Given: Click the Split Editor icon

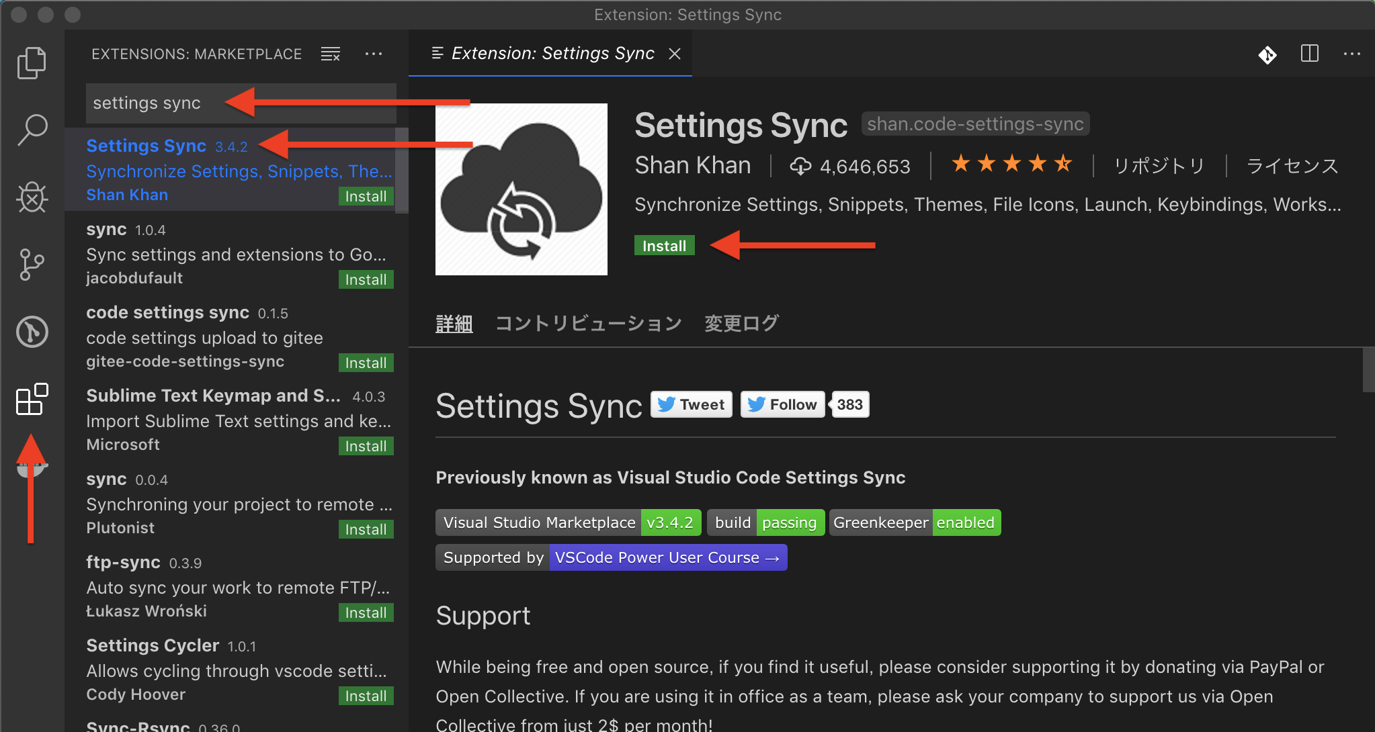Looking at the screenshot, I should tap(1310, 55).
